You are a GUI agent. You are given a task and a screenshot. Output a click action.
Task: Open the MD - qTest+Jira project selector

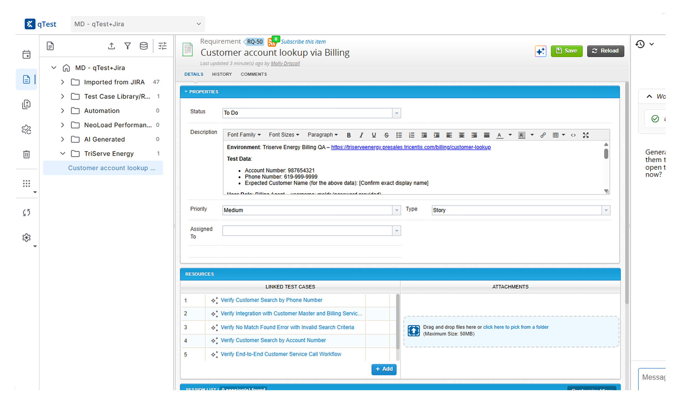(x=138, y=24)
